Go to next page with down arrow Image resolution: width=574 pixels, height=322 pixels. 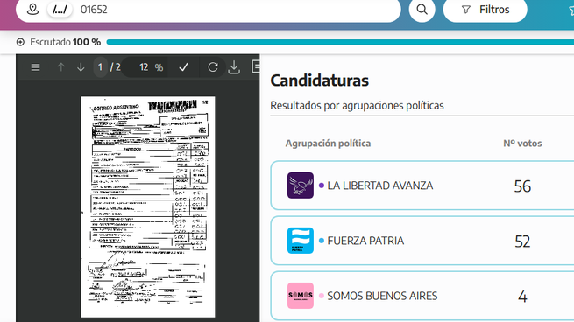tap(81, 67)
